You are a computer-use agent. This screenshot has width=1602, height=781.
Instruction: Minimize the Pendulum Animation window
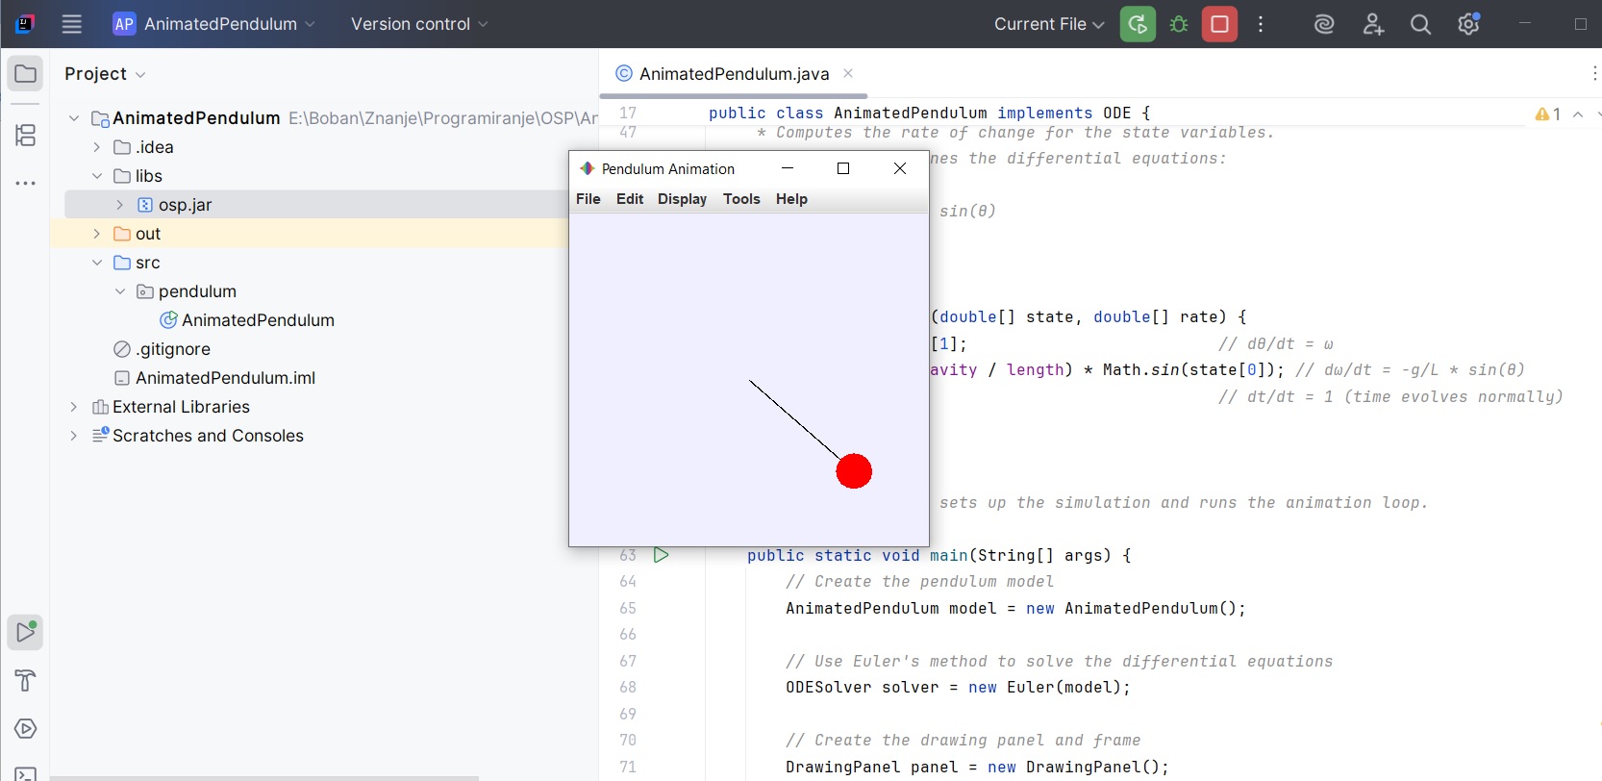(x=788, y=168)
